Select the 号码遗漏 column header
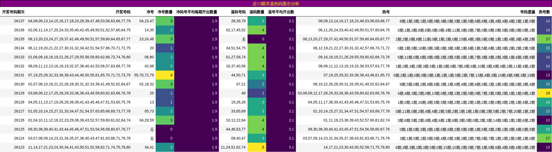The height and width of the screenshot is (152, 552). [528, 12]
